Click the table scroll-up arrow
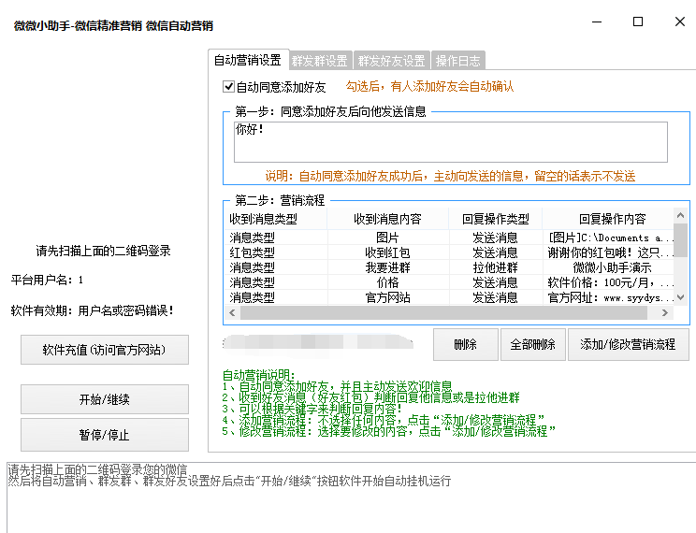 coord(680,216)
